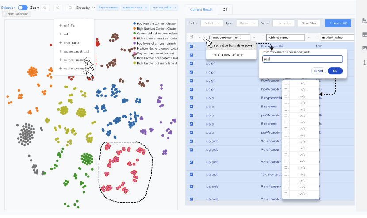Screen dimensions: 367x218
Task: Click the zoom out magnifier icon
Action: pyautogui.click(x=57, y=8)
